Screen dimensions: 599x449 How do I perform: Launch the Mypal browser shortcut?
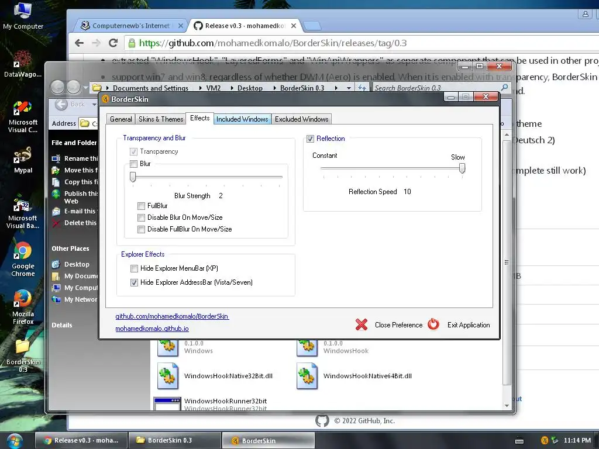click(x=23, y=160)
